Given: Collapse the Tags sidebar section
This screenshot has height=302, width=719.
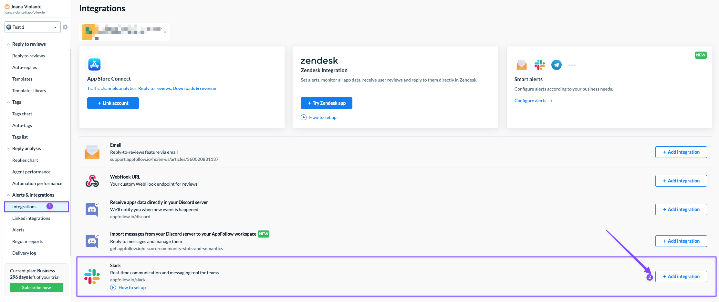Looking at the screenshot, I should pyautogui.click(x=8, y=102).
